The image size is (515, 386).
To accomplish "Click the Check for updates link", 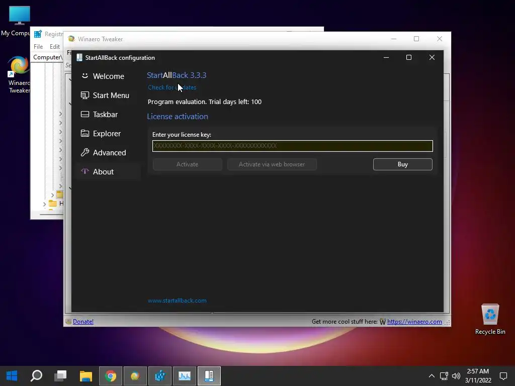I will (172, 87).
